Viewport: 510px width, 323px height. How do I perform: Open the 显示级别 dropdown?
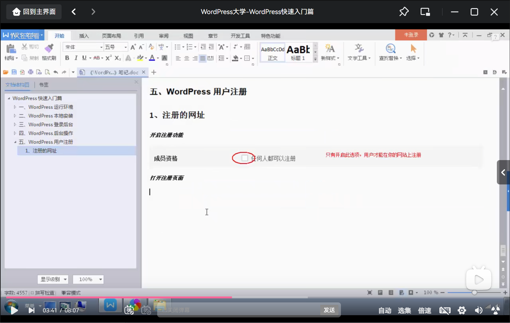tap(53, 279)
